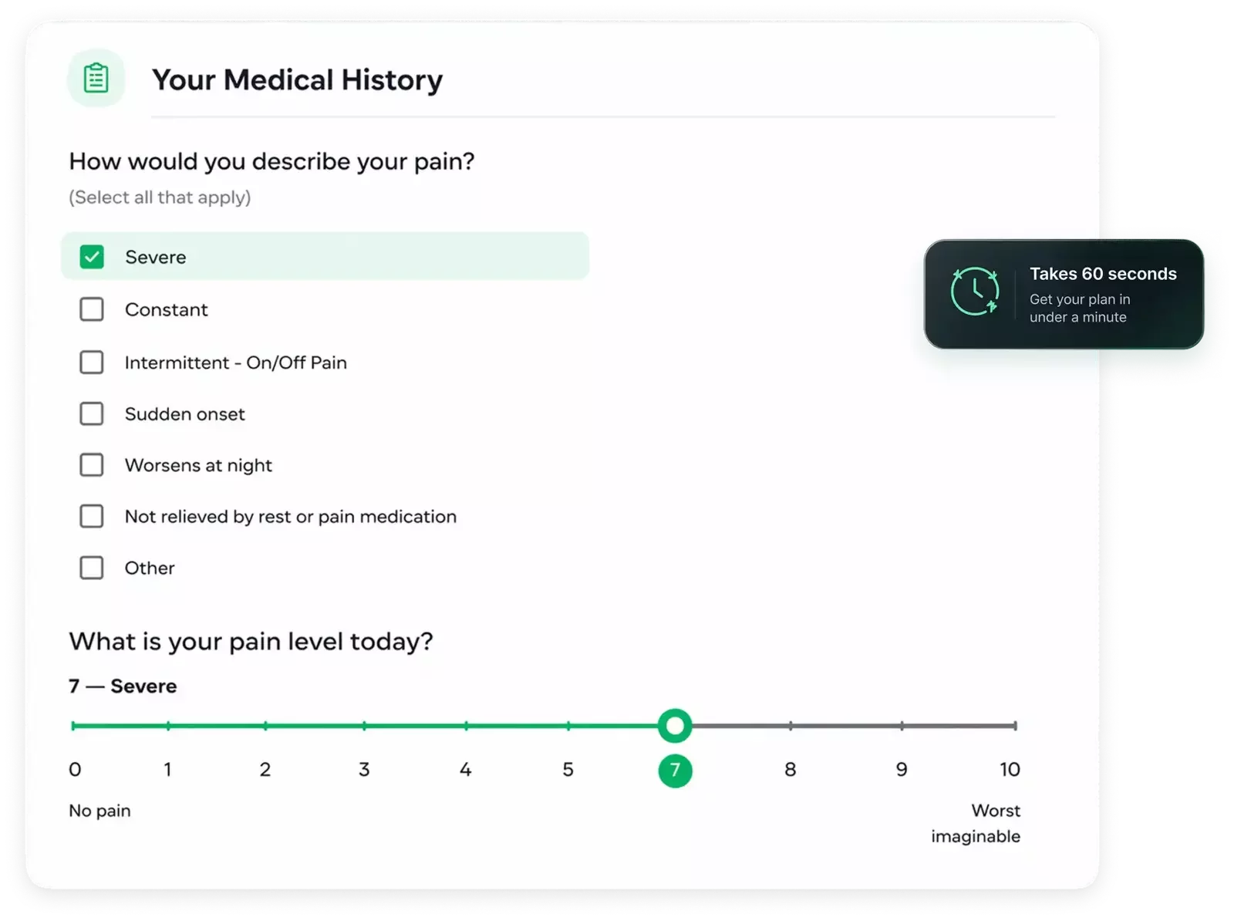Select the Sudden onset checkbox

(92, 413)
